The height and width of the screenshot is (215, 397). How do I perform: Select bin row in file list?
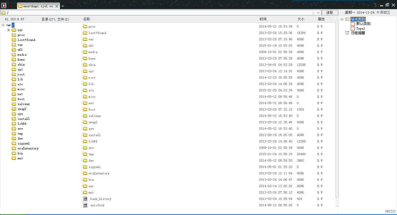(x=208, y=180)
